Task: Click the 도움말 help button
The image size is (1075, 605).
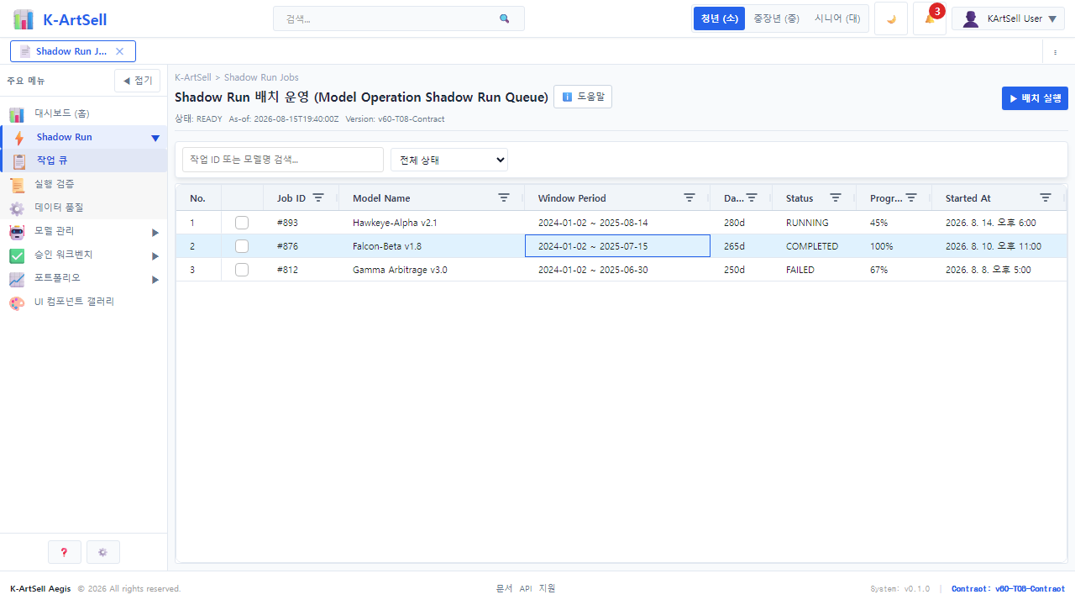Action: click(583, 97)
